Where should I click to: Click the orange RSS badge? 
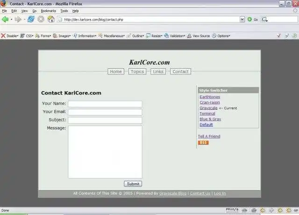point(203,143)
